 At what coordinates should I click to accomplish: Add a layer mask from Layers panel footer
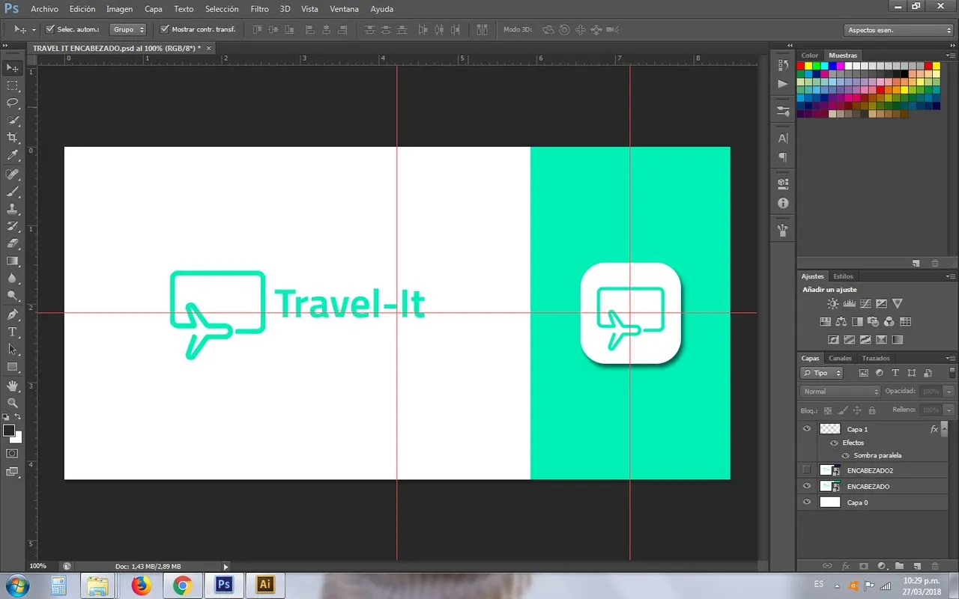[863, 566]
